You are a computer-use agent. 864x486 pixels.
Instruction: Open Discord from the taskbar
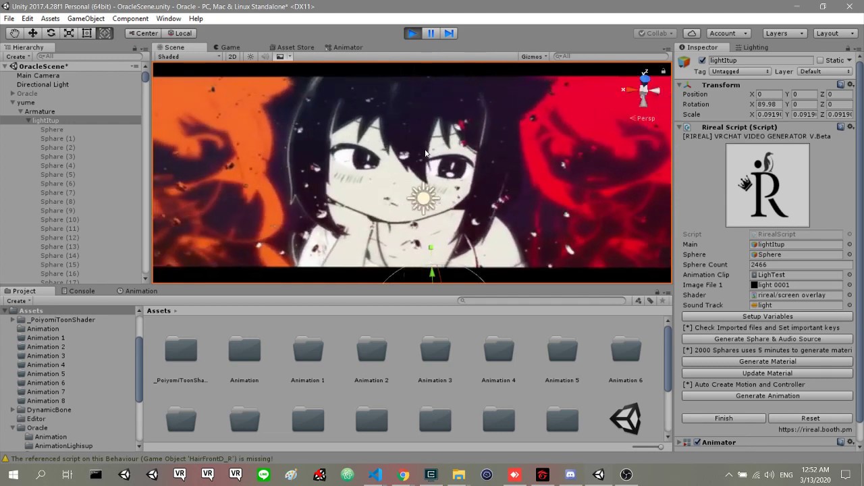point(570,475)
